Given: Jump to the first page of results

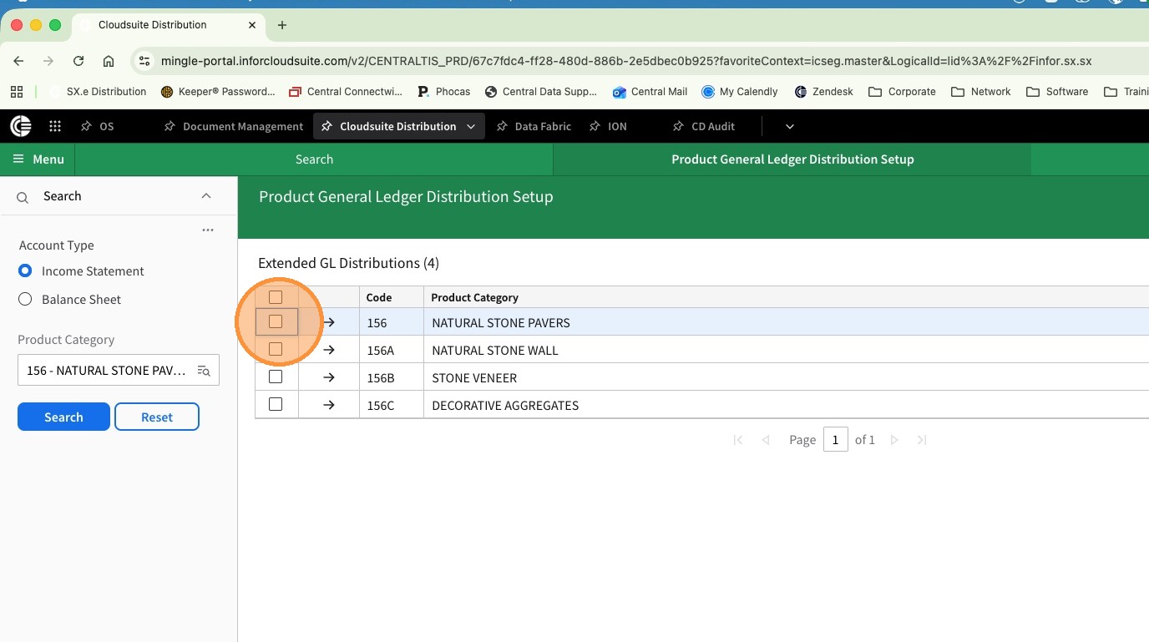Looking at the screenshot, I should (x=738, y=440).
